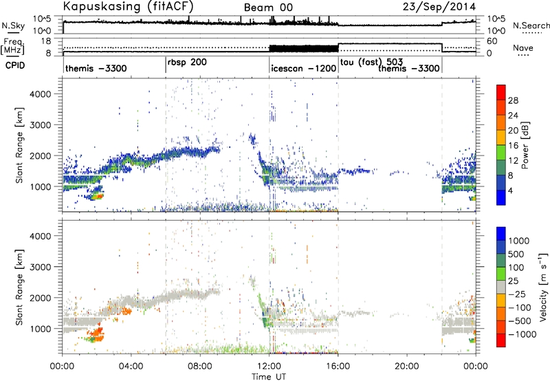Click "1000" on the velocity panel range axis
This screenshot has height=381, width=550.
pyautogui.click(x=40, y=329)
